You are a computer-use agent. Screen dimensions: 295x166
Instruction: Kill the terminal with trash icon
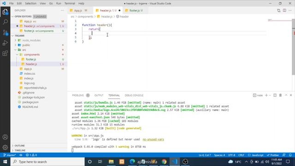(280, 95)
